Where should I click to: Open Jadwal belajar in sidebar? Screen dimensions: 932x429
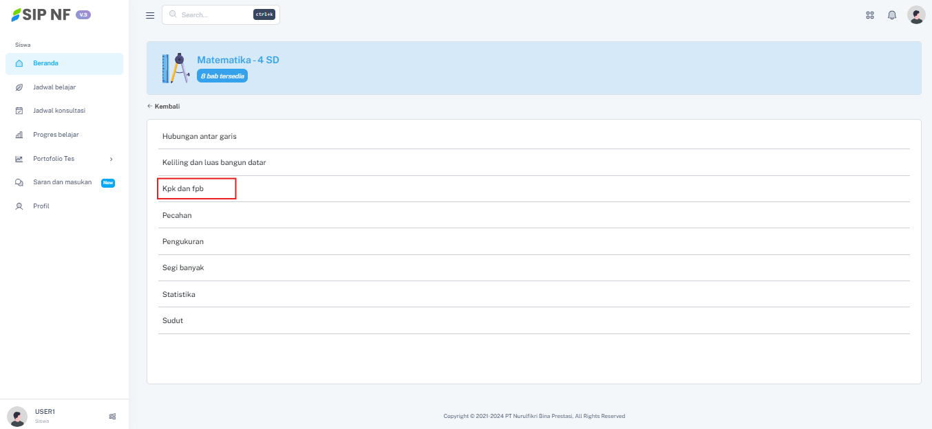coord(54,87)
